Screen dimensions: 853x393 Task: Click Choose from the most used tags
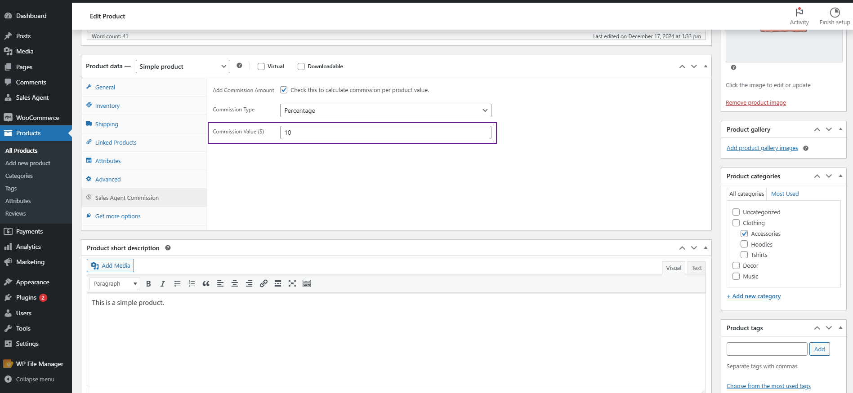click(x=768, y=386)
